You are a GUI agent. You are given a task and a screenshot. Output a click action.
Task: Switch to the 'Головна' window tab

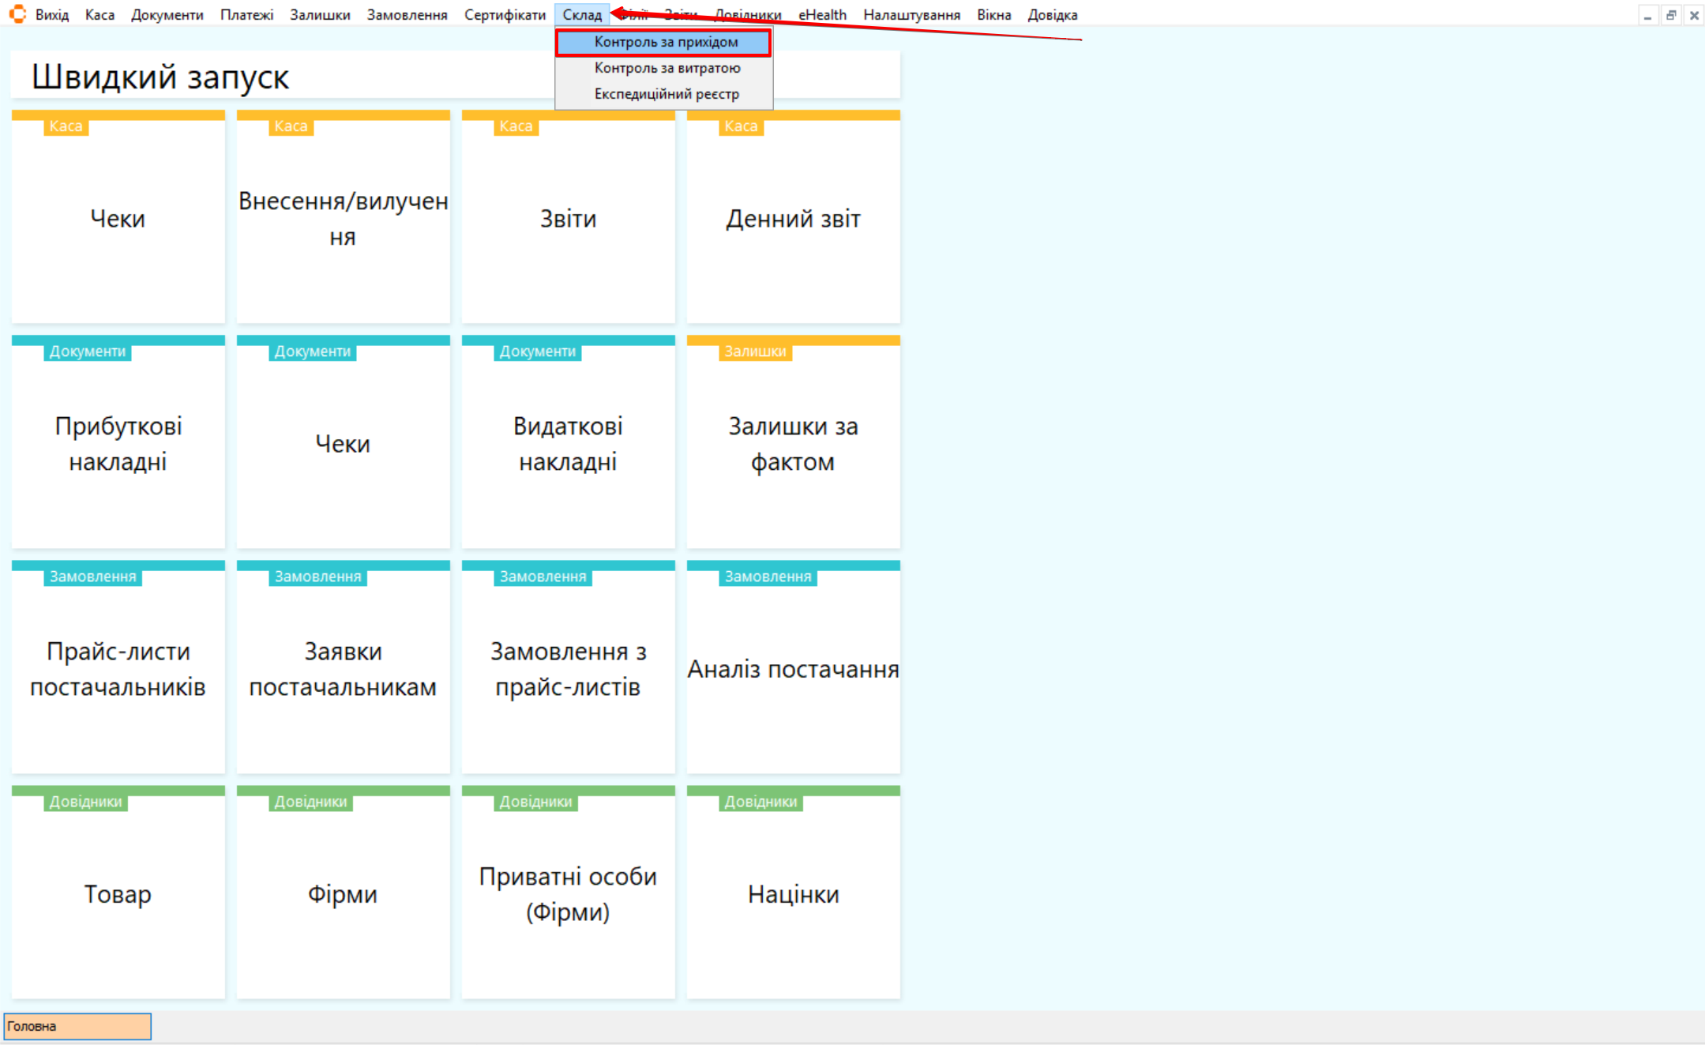click(77, 1026)
